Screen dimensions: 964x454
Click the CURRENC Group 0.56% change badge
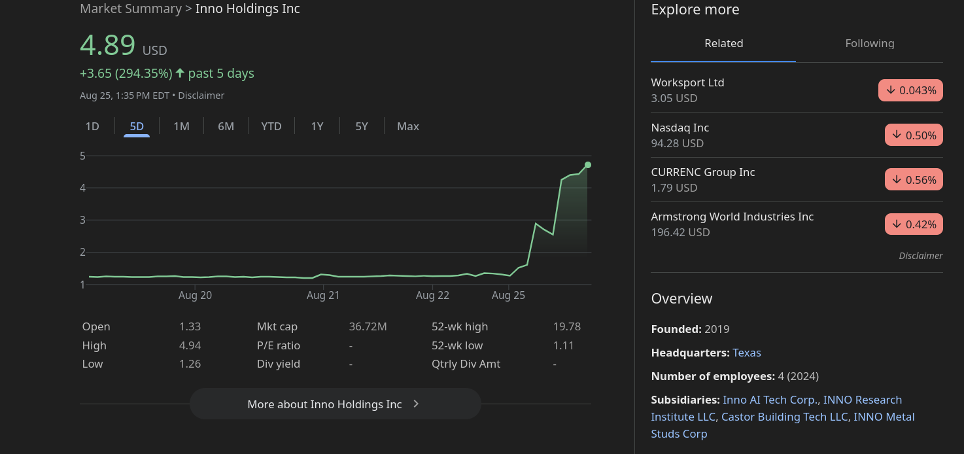click(x=914, y=180)
